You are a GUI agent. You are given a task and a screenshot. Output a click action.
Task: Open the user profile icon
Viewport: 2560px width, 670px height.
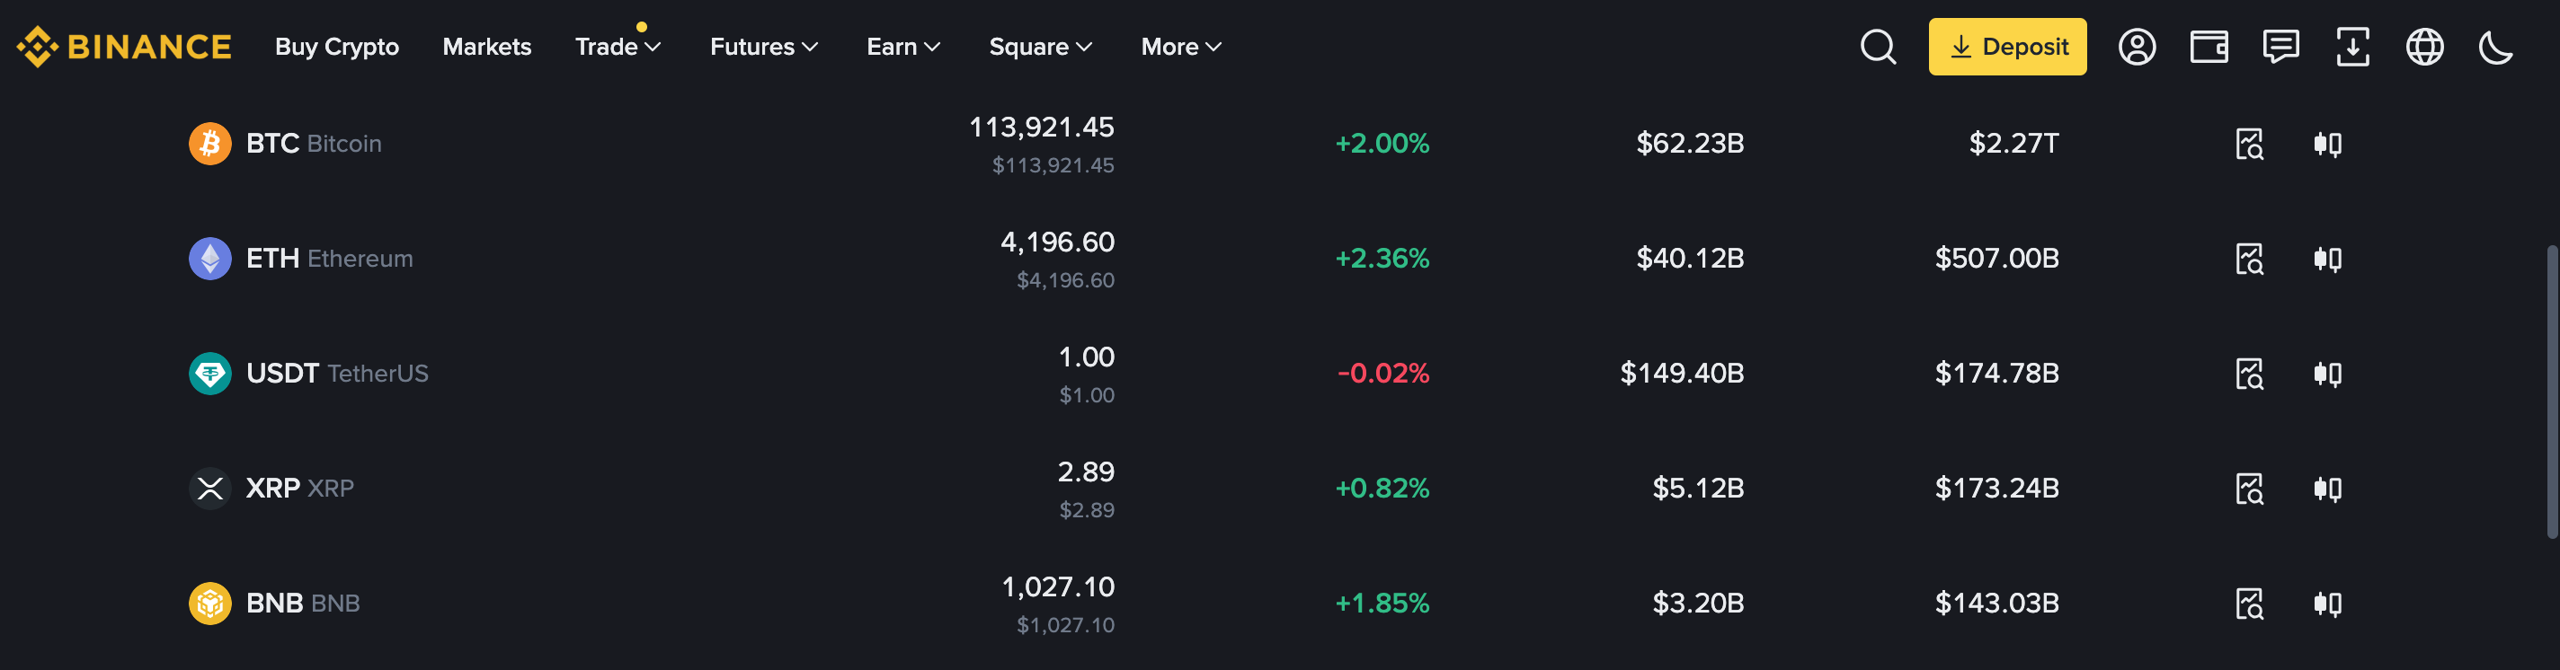coord(2137,47)
